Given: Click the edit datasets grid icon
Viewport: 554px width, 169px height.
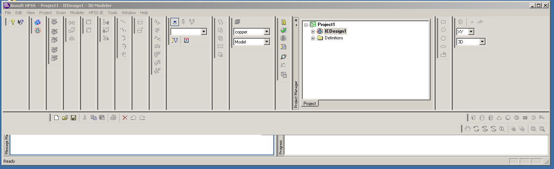Looking at the screenshot, I should (x=284, y=75).
